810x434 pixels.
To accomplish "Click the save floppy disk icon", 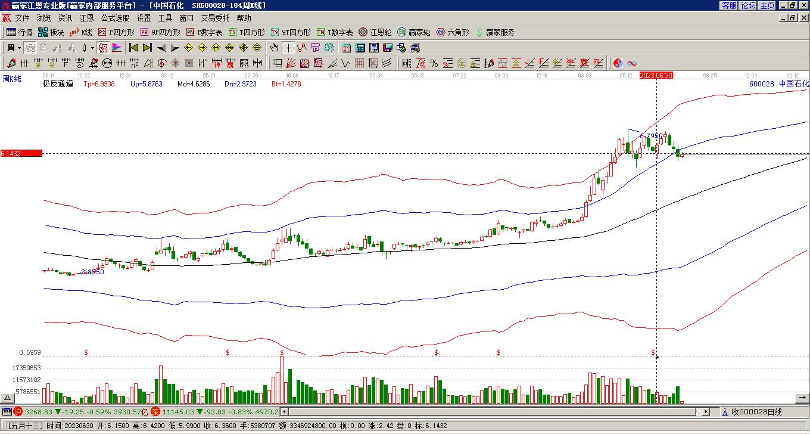I will click(388, 48).
